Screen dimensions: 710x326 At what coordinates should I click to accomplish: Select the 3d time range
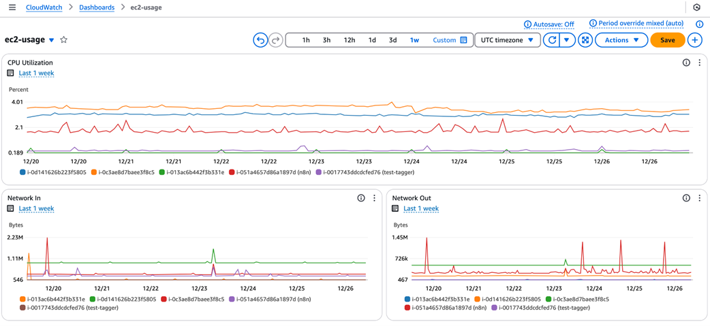point(392,40)
